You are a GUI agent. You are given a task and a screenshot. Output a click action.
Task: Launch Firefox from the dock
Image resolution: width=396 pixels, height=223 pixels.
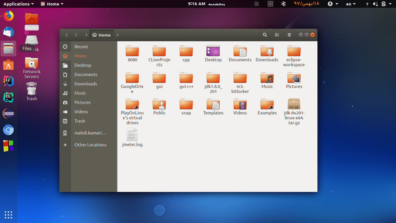pos(8,16)
